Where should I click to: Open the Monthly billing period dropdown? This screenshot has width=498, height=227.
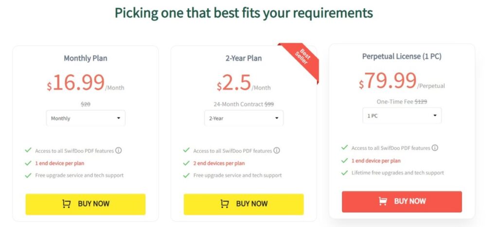[86, 118]
